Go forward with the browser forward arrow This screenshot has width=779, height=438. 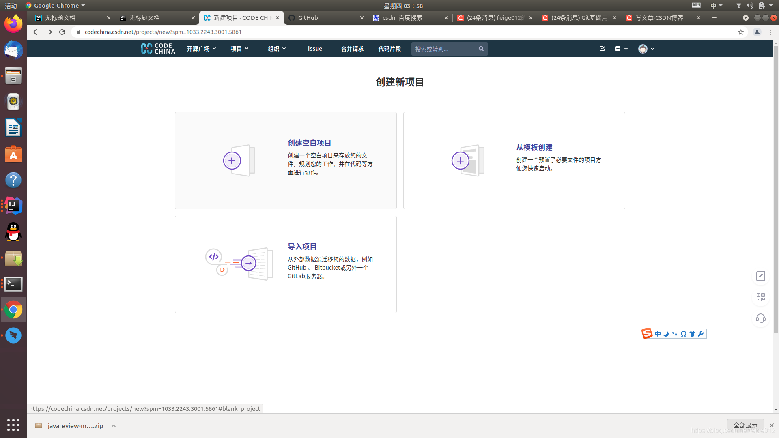pos(49,32)
